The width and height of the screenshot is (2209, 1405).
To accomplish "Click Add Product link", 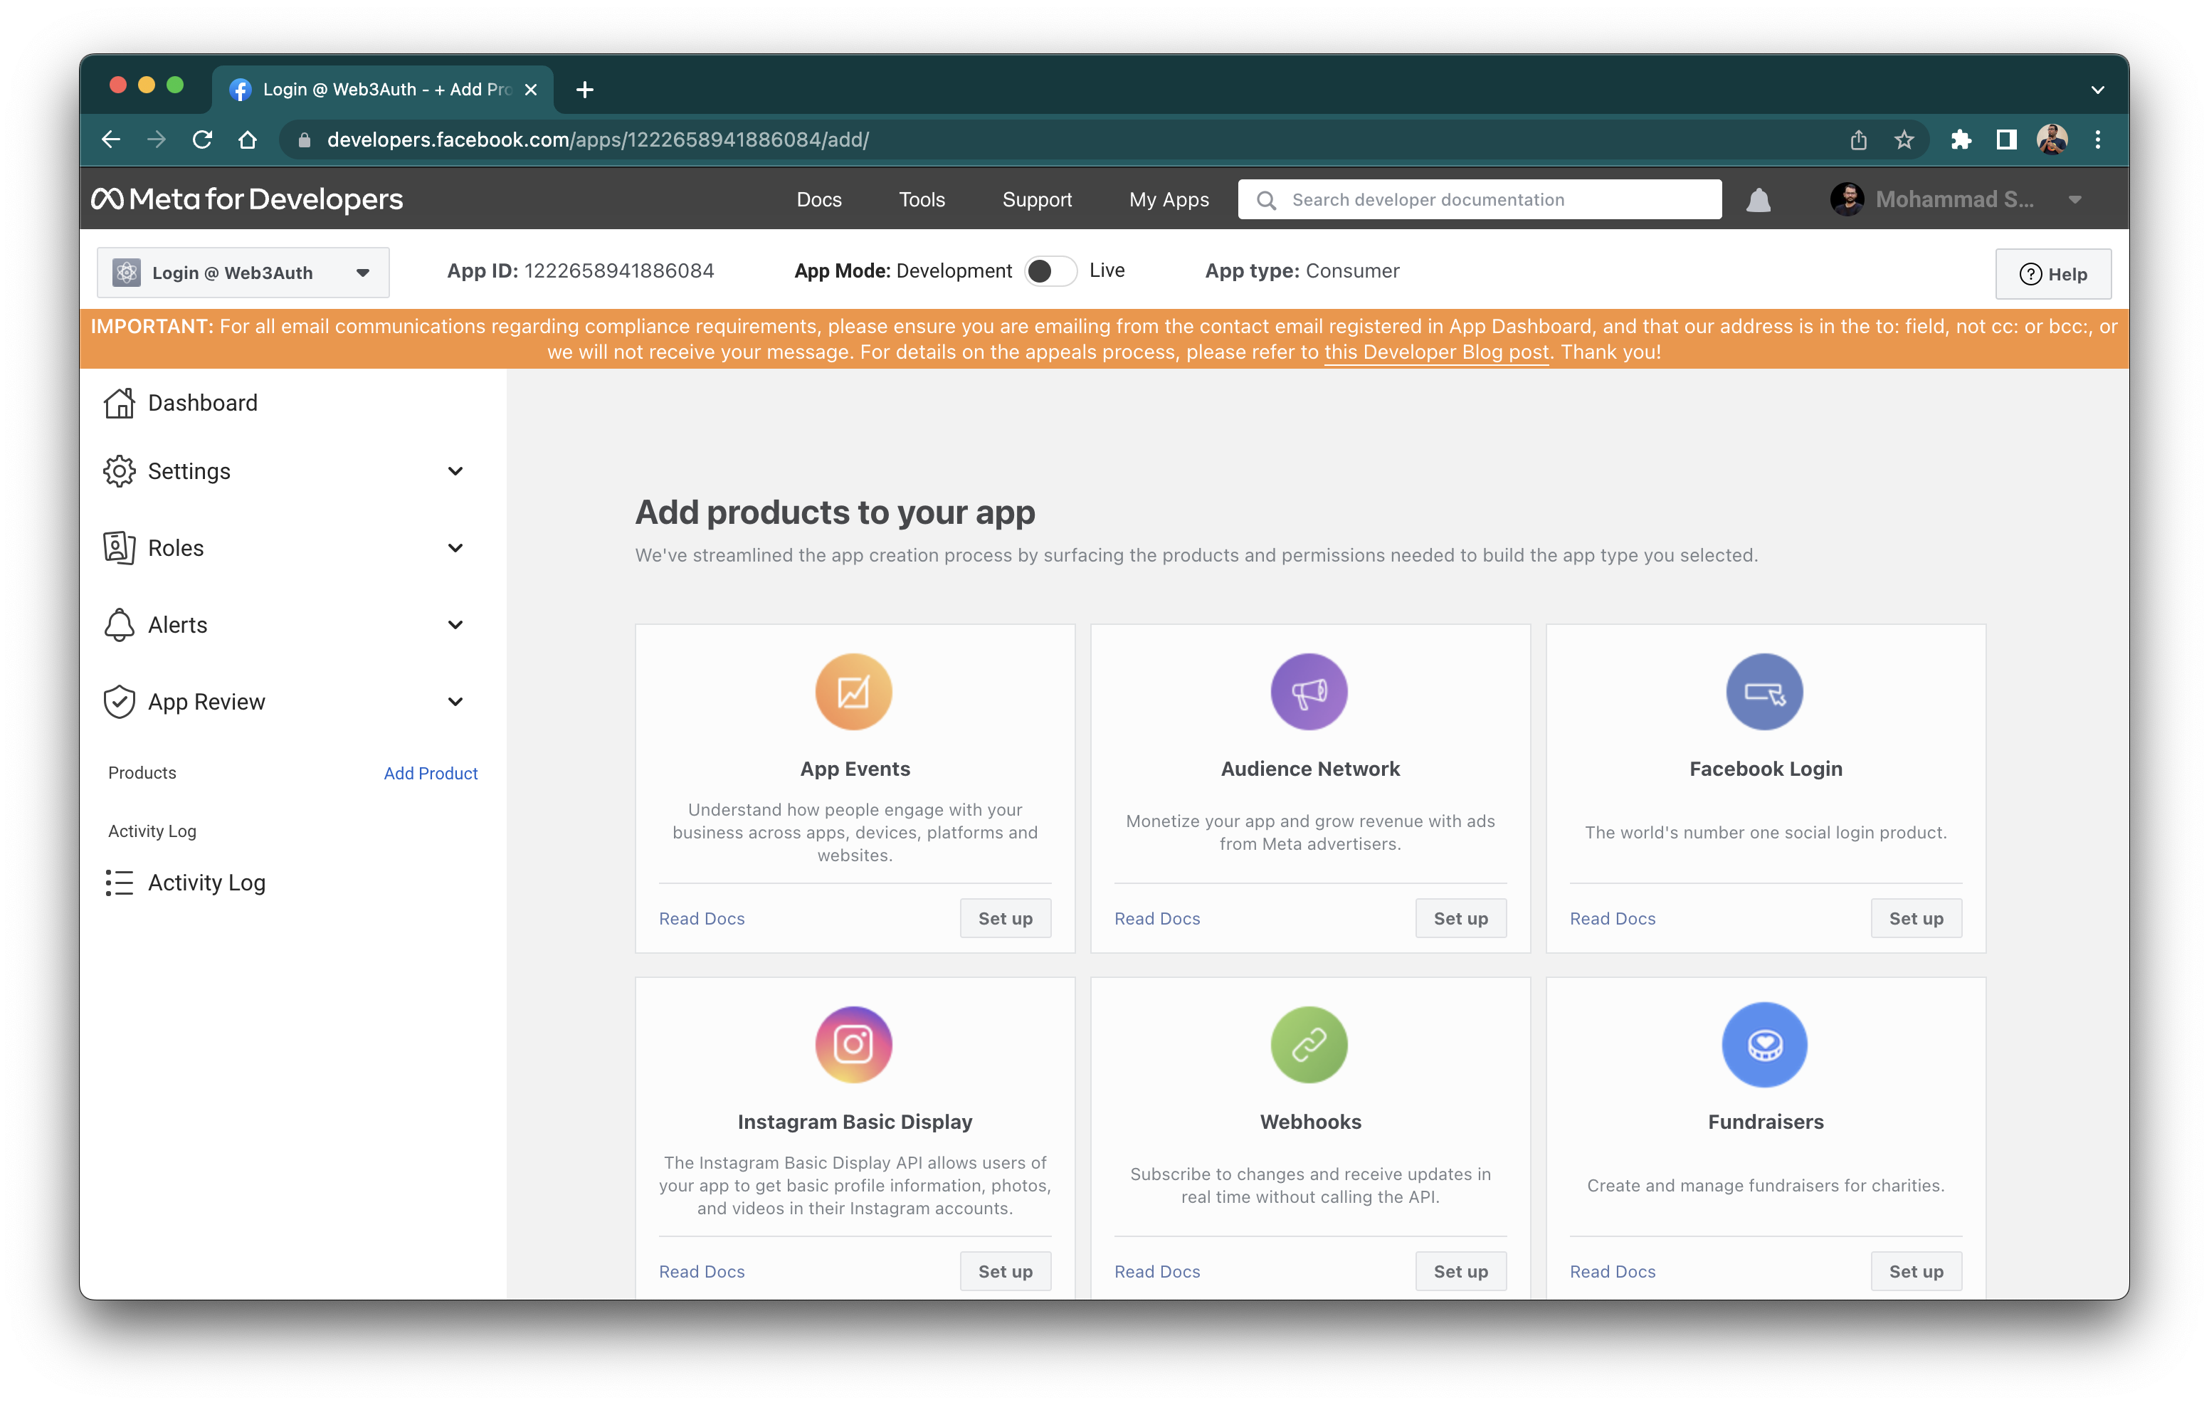I will tap(430, 772).
